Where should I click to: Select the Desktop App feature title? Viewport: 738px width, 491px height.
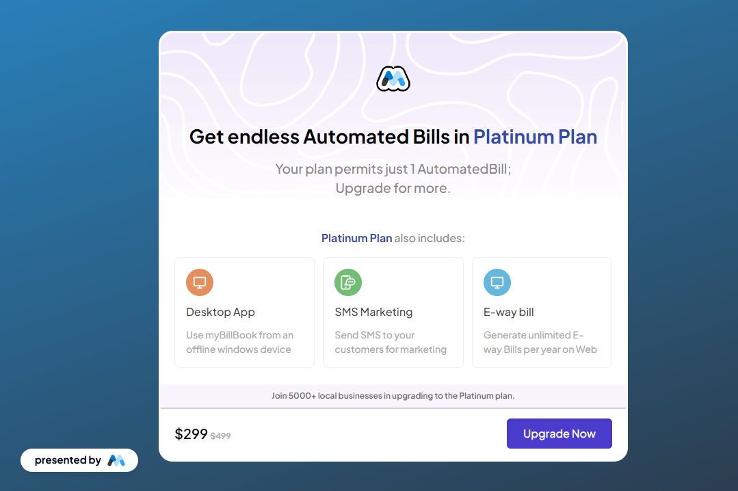(220, 312)
